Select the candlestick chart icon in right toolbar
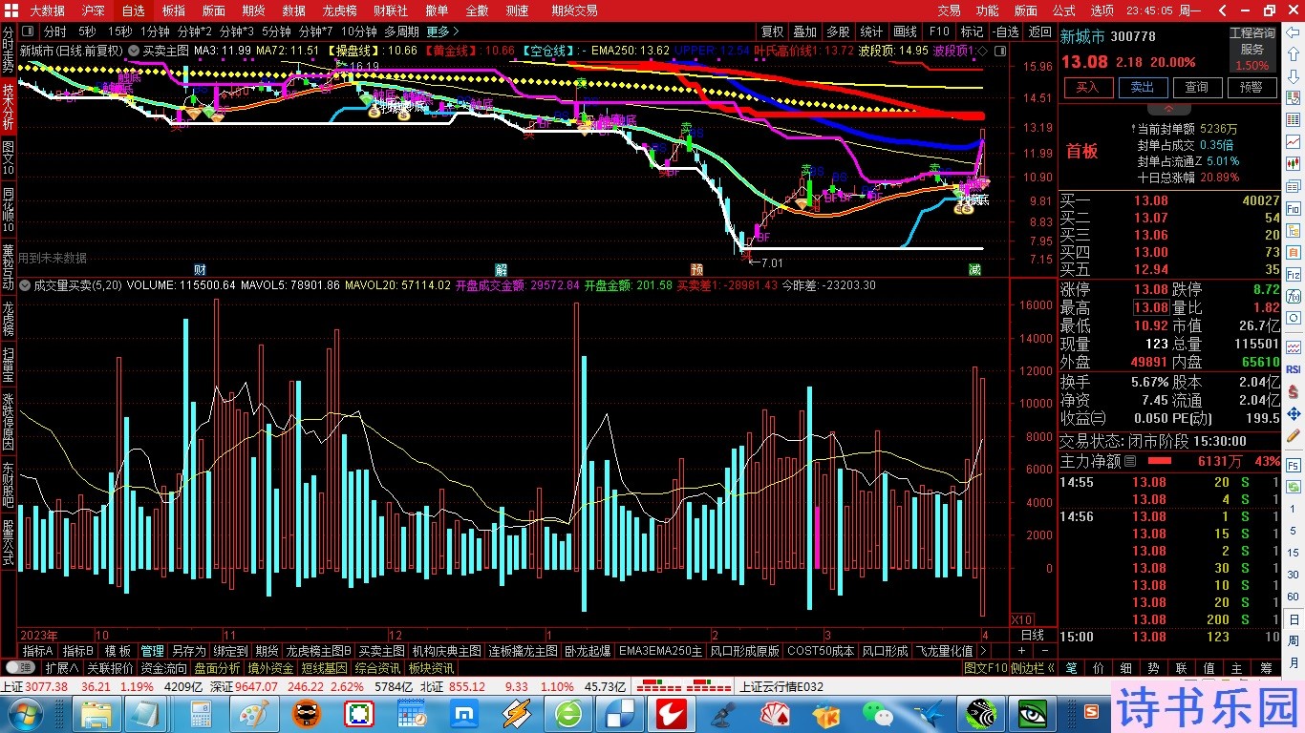The width and height of the screenshot is (1305, 733). pos(1294,163)
